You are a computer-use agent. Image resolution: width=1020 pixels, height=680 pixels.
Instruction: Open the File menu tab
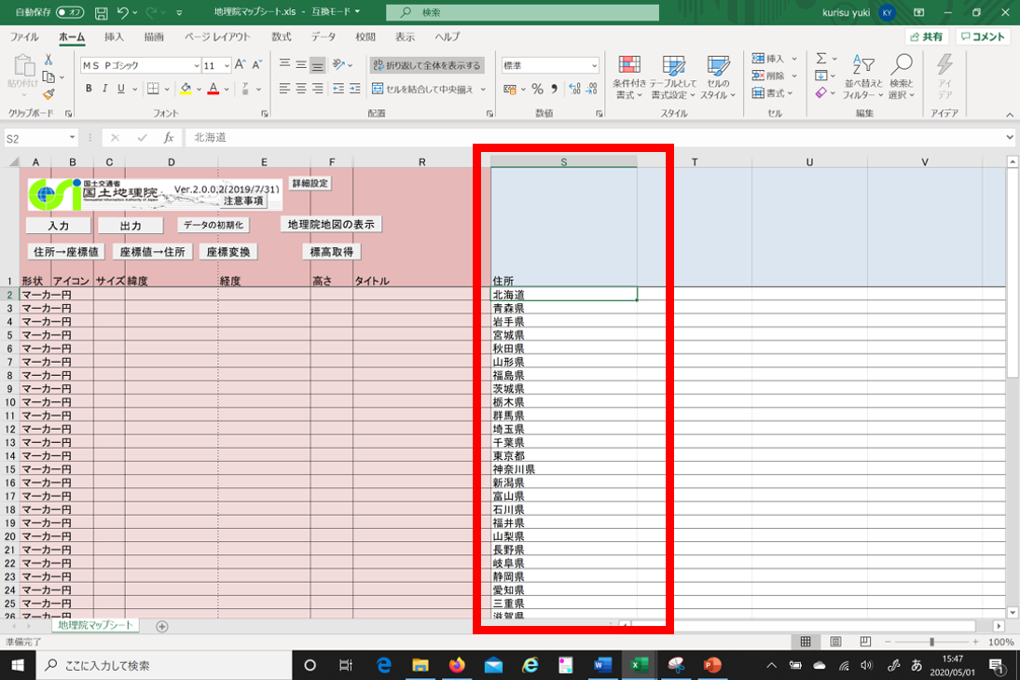24,37
